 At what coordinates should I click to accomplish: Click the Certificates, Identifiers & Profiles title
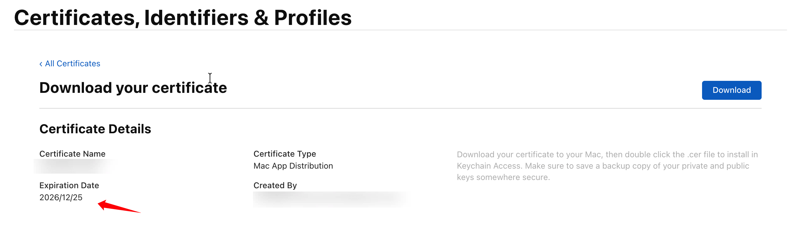(183, 18)
